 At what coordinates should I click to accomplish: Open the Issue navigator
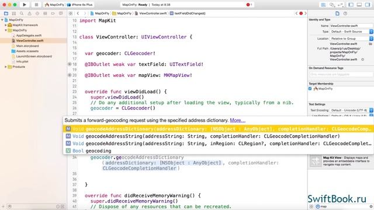[x=29, y=13]
